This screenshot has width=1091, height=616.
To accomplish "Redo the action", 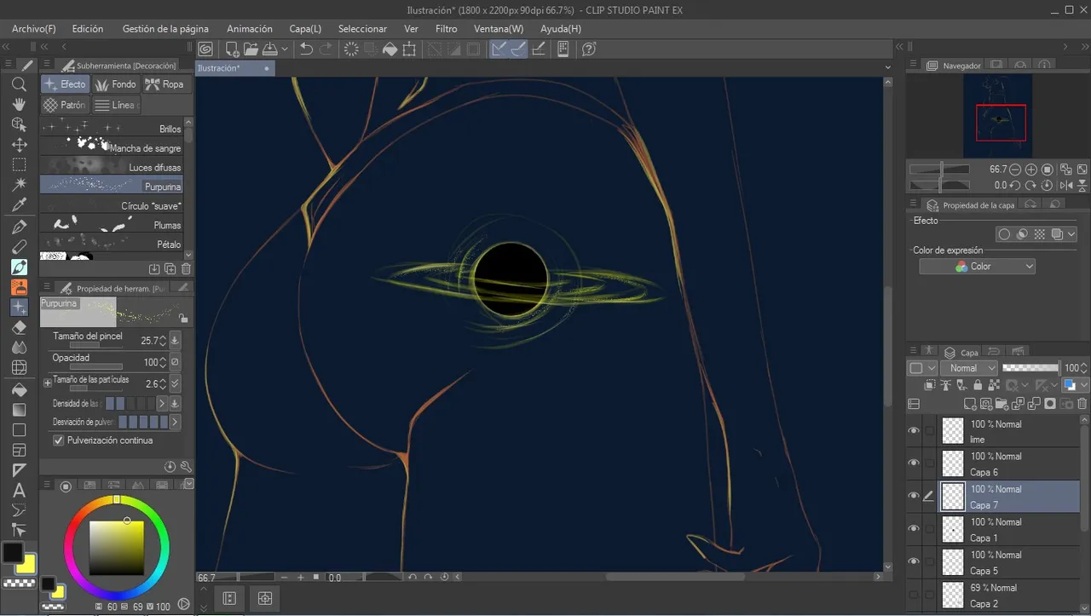I will pos(326,49).
